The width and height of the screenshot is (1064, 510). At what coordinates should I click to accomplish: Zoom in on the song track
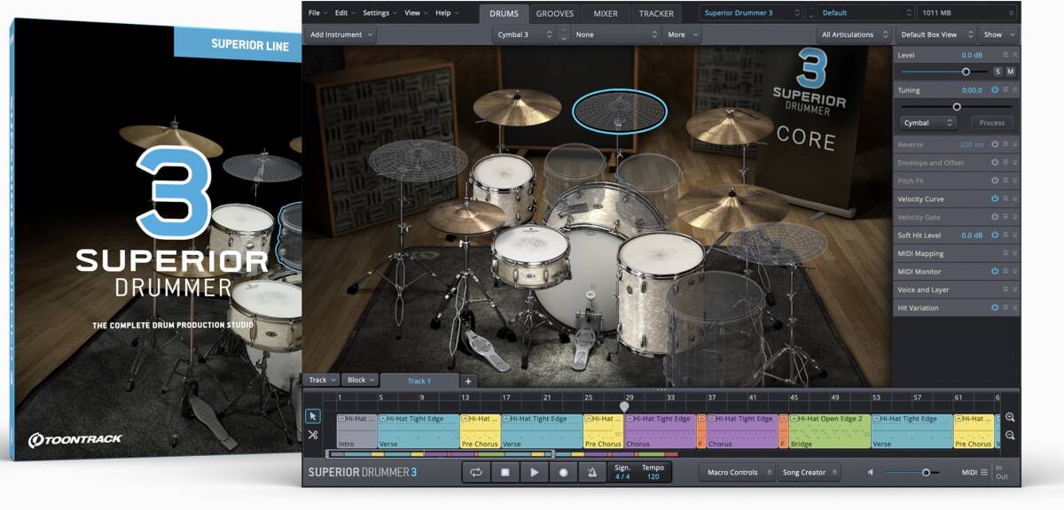click(1010, 417)
